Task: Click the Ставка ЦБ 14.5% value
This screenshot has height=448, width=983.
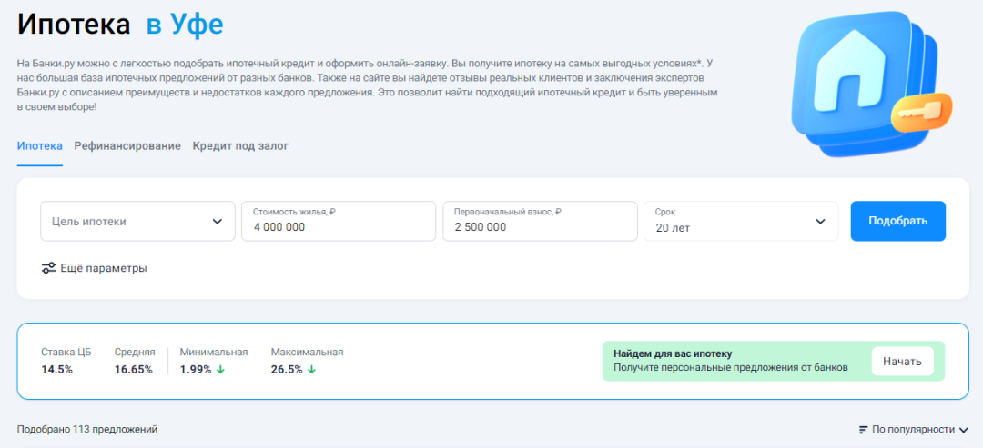Action: tap(57, 369)
